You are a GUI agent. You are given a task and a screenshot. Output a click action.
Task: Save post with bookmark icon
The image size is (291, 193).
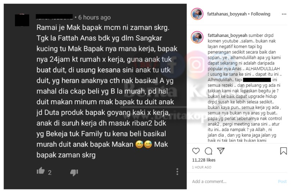283,151
